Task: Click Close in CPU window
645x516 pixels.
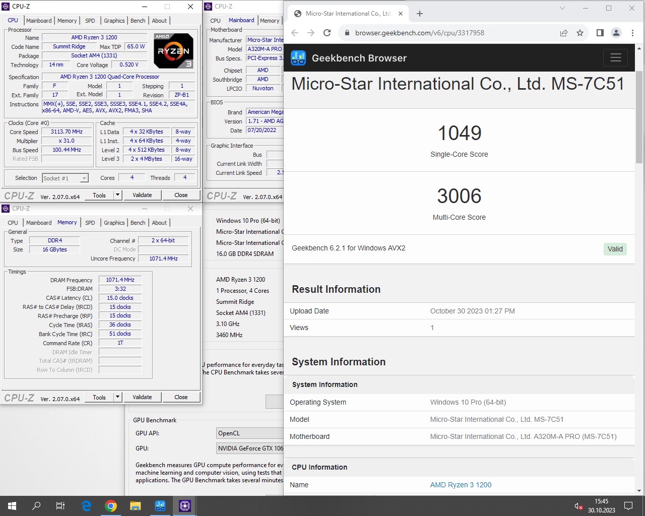Action: (181, 195)
